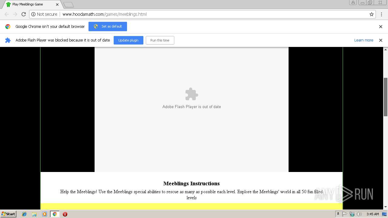Viewport: 388px width, 218px height.
Task: Click the blocked Flash plugin puzzle icon
Action: click(x=192, y=94)
